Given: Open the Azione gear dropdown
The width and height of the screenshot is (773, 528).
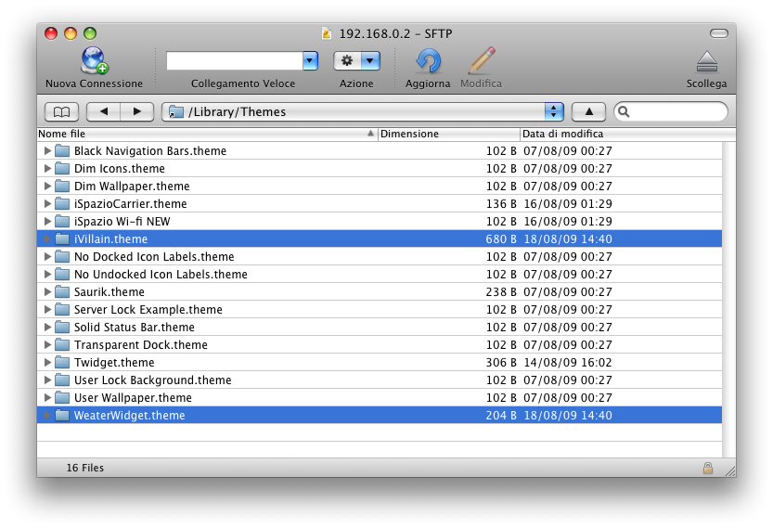Looking at the screenshot, I should tap(357, 61).
